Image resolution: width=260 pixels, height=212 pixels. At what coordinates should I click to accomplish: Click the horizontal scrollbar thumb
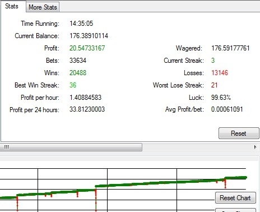point(71,147)
